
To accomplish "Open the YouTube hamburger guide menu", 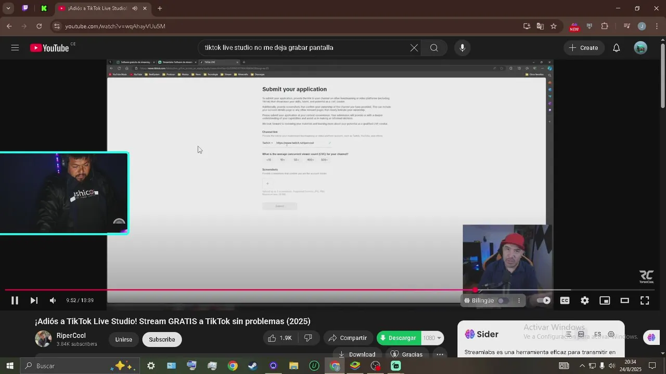I will tap(15, 48).
